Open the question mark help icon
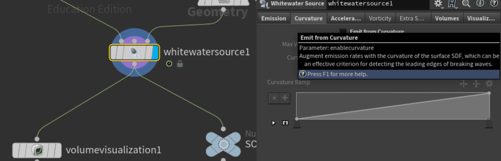 (494, 3)
